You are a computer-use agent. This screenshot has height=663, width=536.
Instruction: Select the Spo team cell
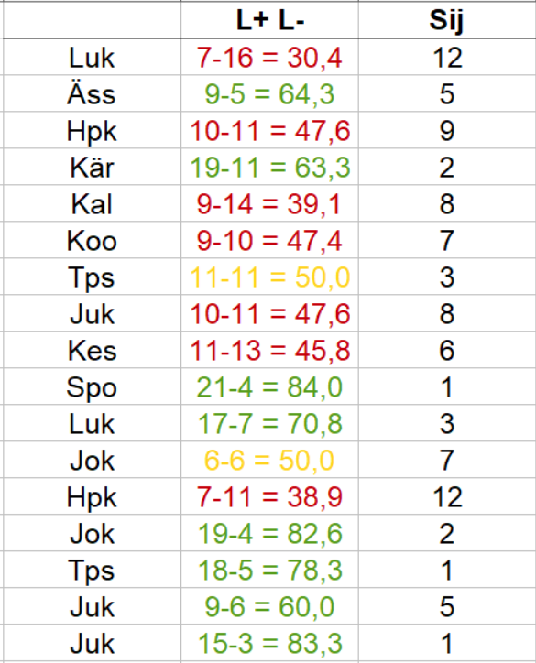coord(92,386)
